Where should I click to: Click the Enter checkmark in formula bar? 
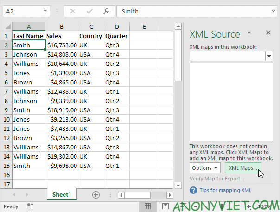[89, 11]
